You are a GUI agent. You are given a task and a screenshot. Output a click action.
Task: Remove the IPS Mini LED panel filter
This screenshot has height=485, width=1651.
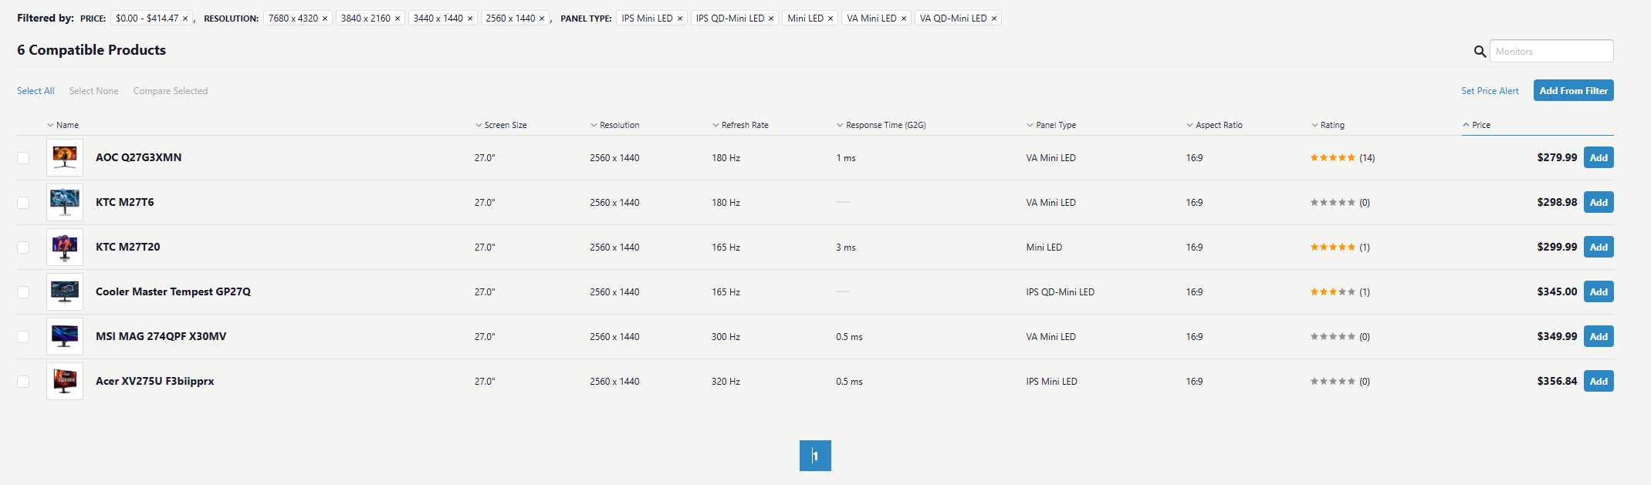coord(680,19)
